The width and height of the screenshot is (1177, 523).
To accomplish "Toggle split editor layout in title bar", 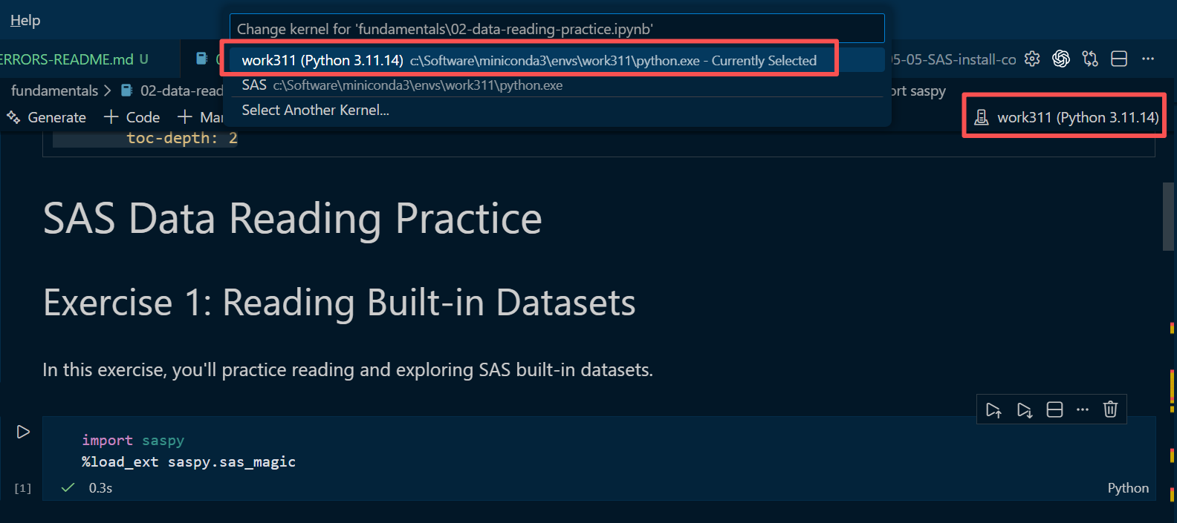I will coord(1119,59).
